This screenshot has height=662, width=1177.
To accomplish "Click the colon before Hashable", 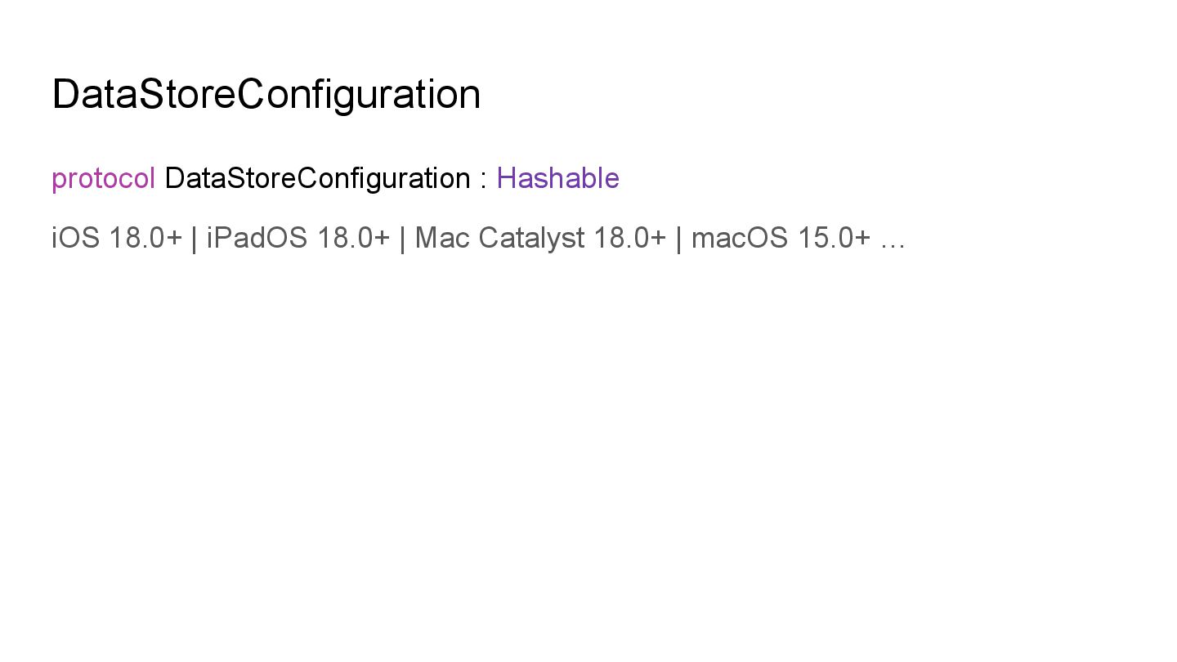I will [x=484, y=180].
